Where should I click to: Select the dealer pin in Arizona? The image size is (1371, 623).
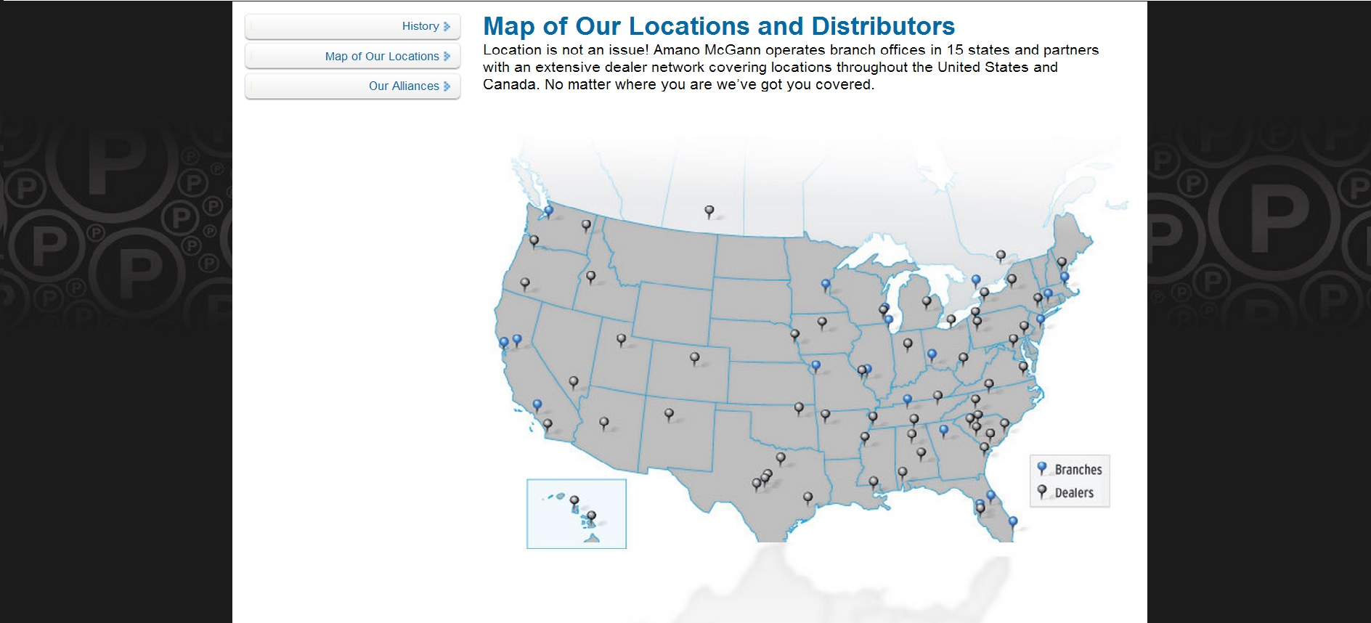tap(603, 421)
